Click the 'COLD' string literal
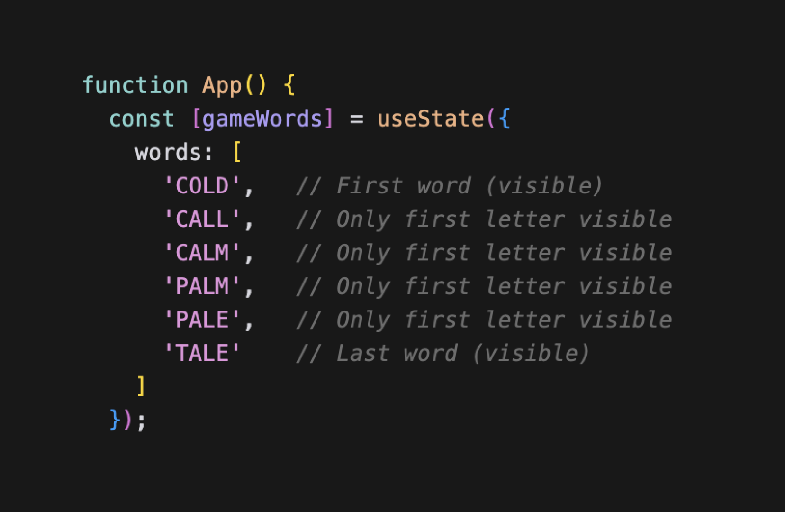Viewport: 785px width, 512px height. 202,186
